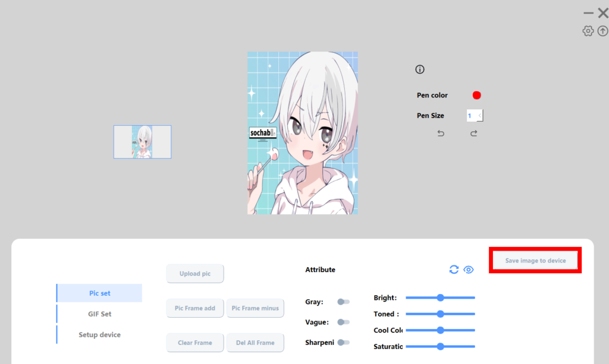
Task: Enable the Sharpening toggle switch
Action: pos(343,342)
